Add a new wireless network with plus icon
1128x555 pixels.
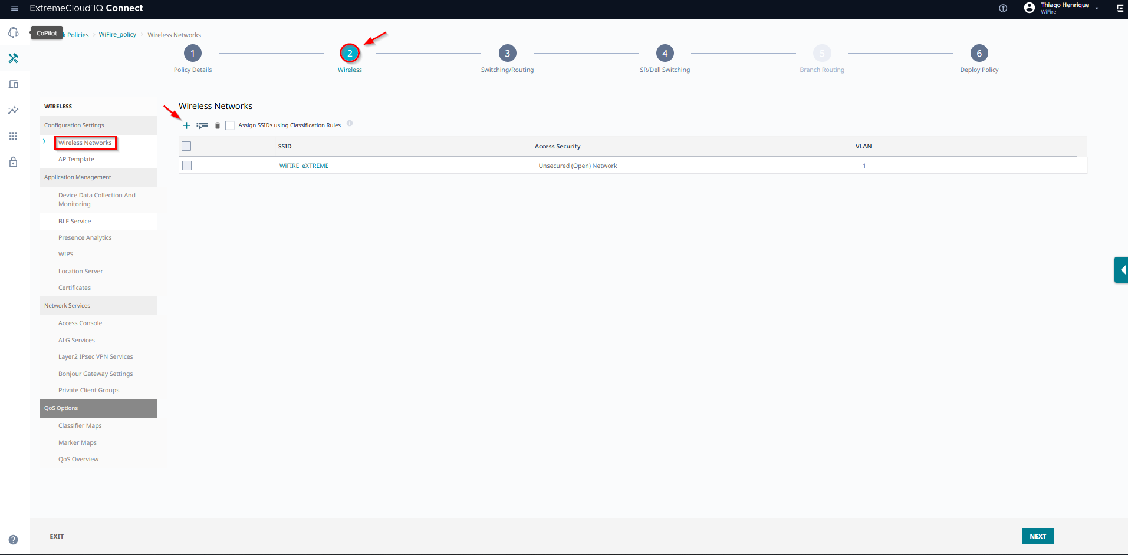tap(186, 125)
